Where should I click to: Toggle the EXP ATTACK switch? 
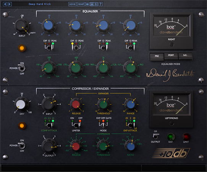pos(131,125)
